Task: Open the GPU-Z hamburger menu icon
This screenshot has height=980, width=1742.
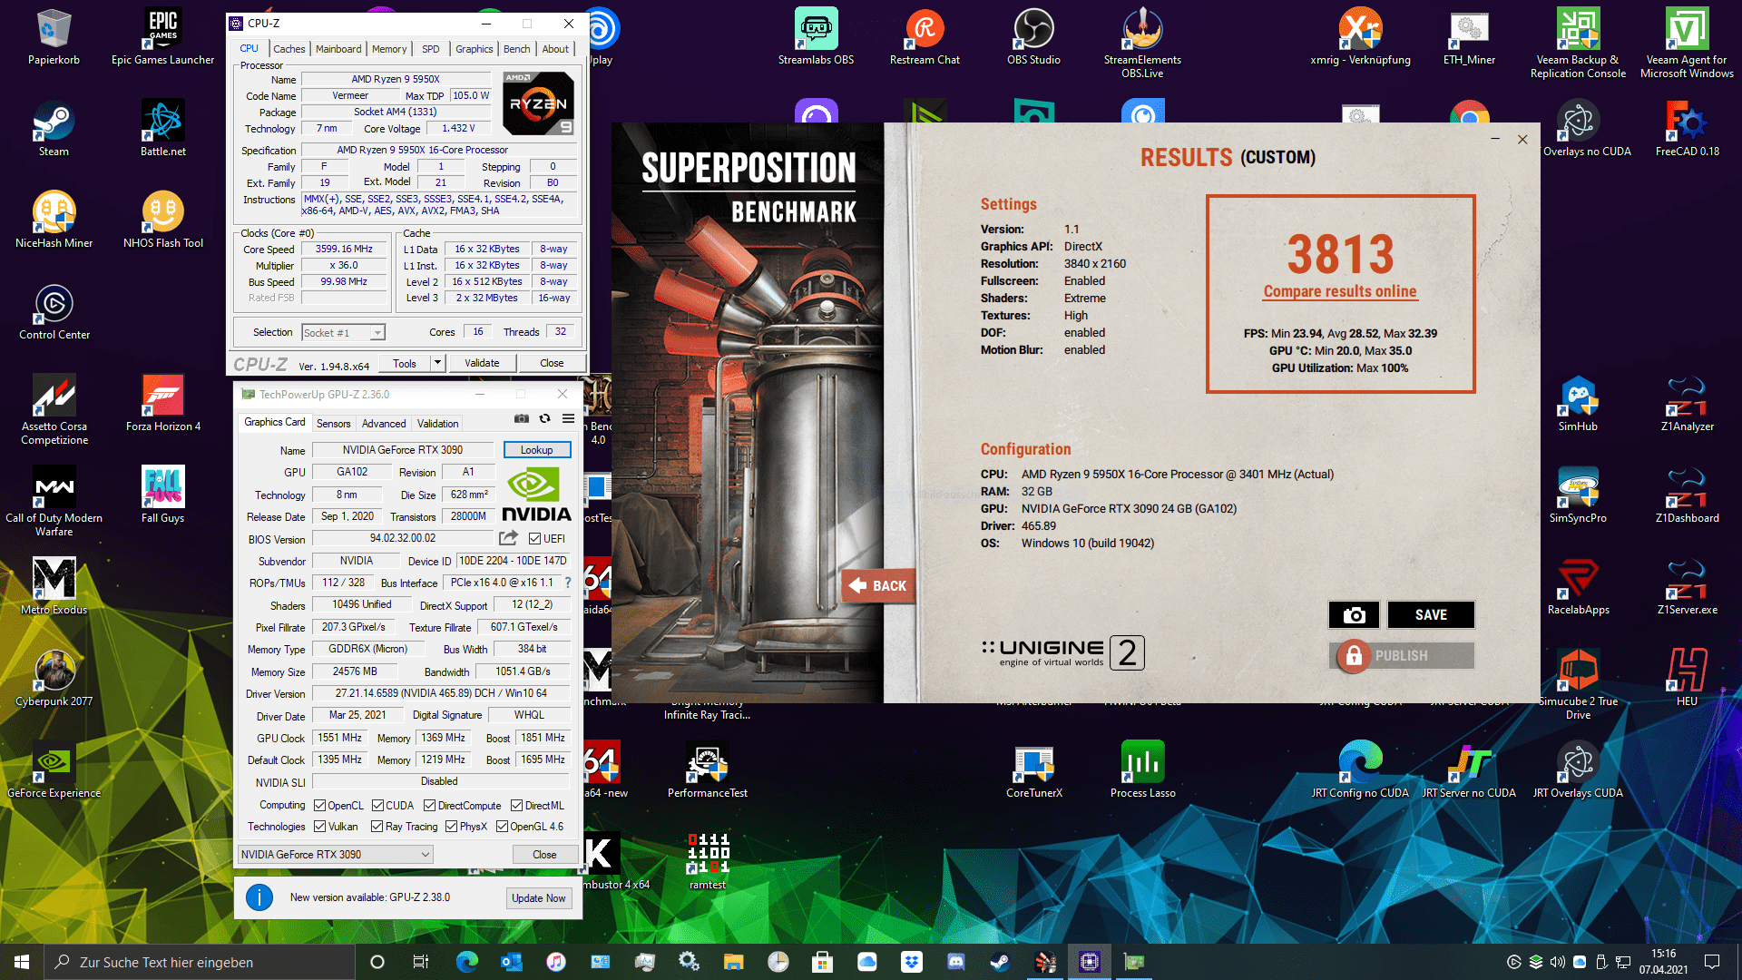Action: coord(568,418)
